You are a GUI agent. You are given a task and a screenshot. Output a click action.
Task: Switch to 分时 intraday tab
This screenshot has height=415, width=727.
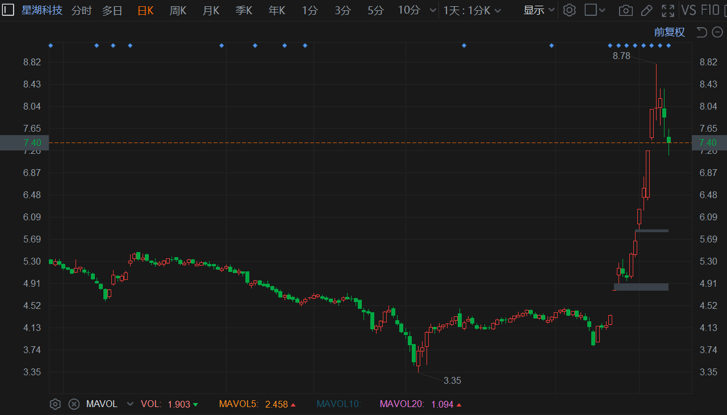(81, 10)
